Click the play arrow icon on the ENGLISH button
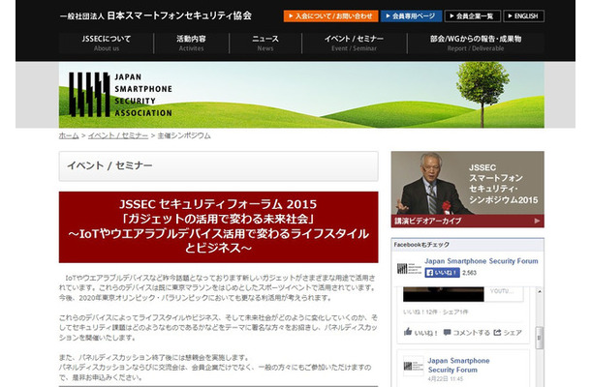 pyautogui.click(x=510, y=16)
